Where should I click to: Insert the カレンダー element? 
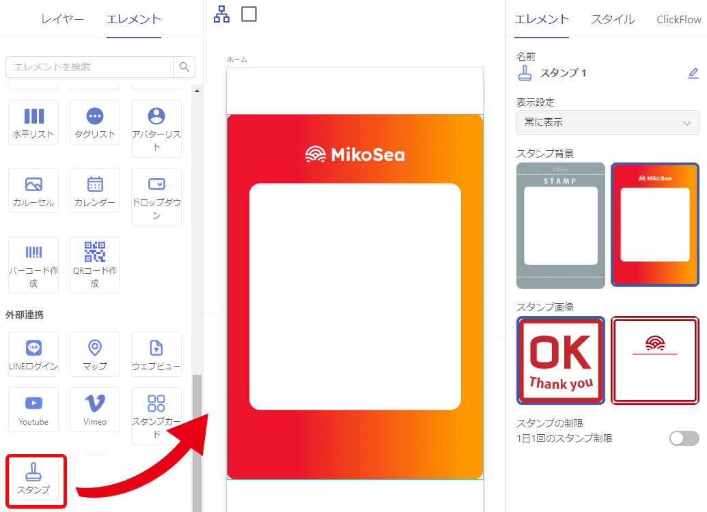point(95,190)
